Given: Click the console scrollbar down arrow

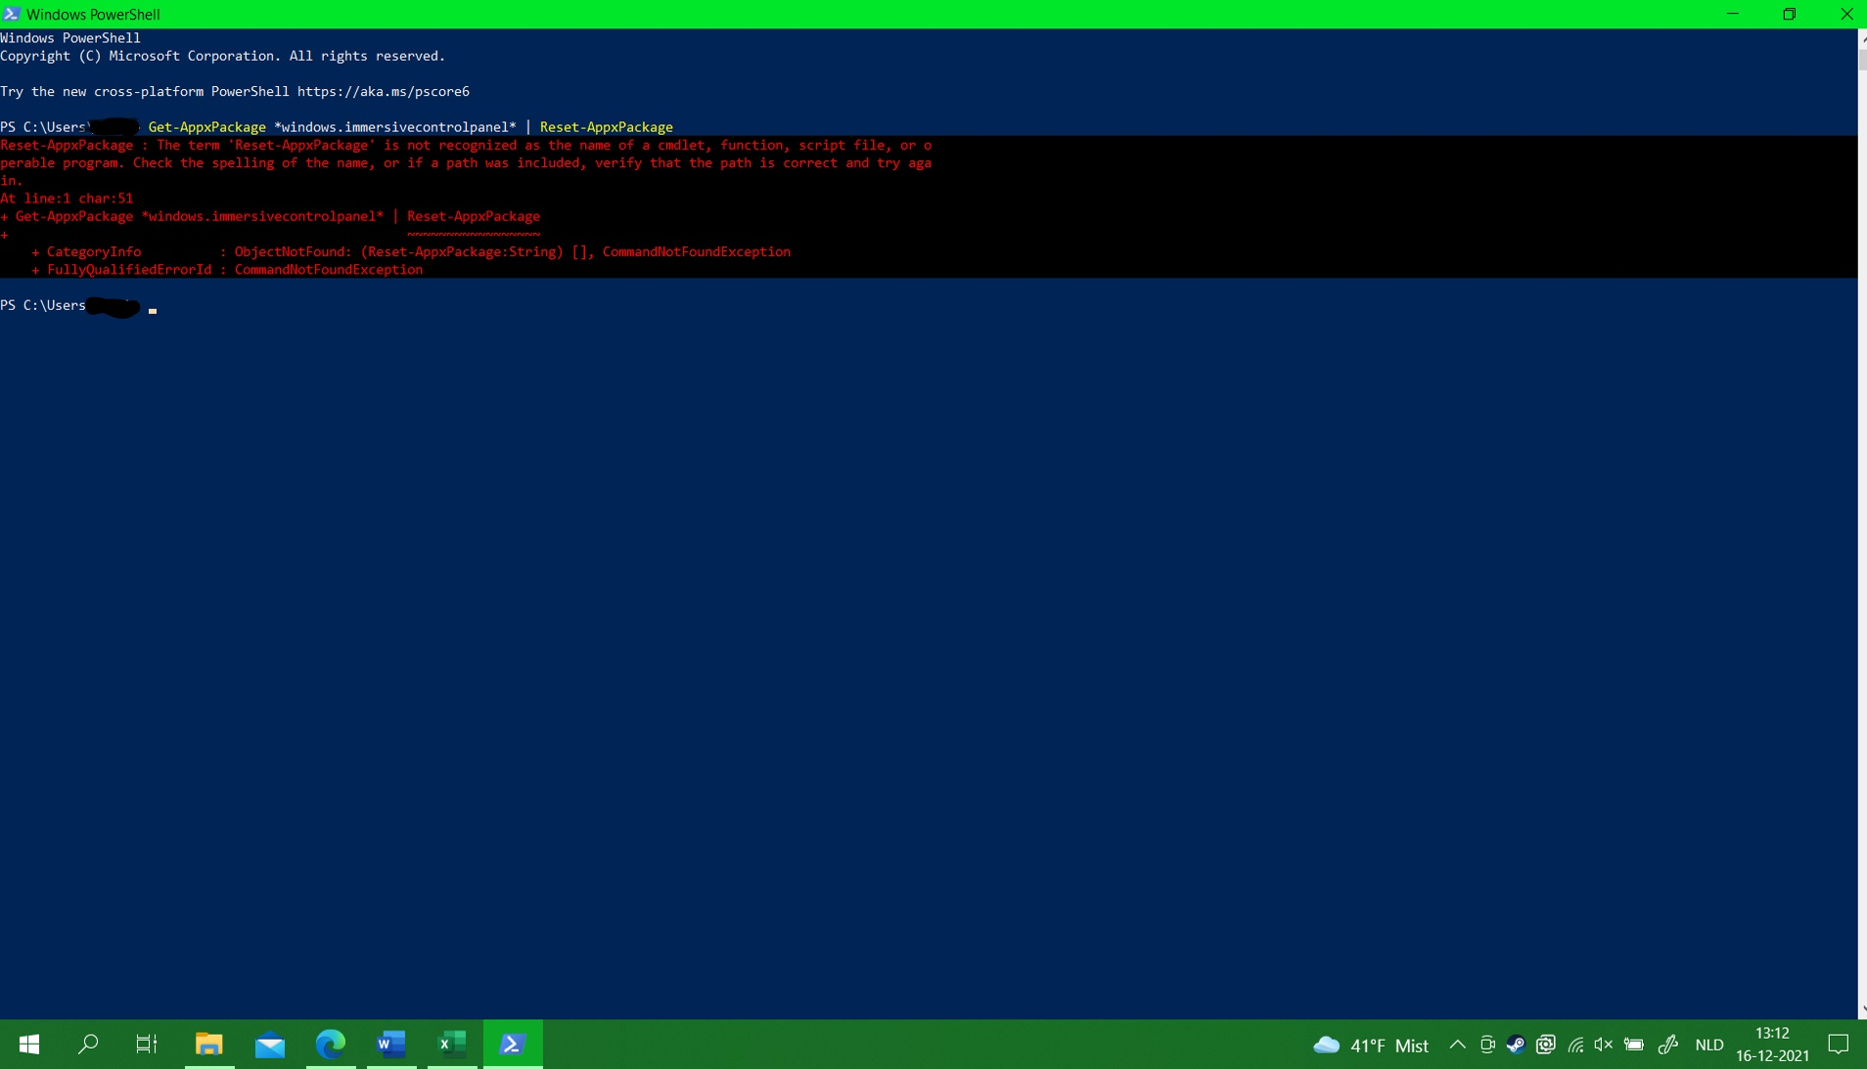Looking at the screenshot, I should tap(1862, 1009).
